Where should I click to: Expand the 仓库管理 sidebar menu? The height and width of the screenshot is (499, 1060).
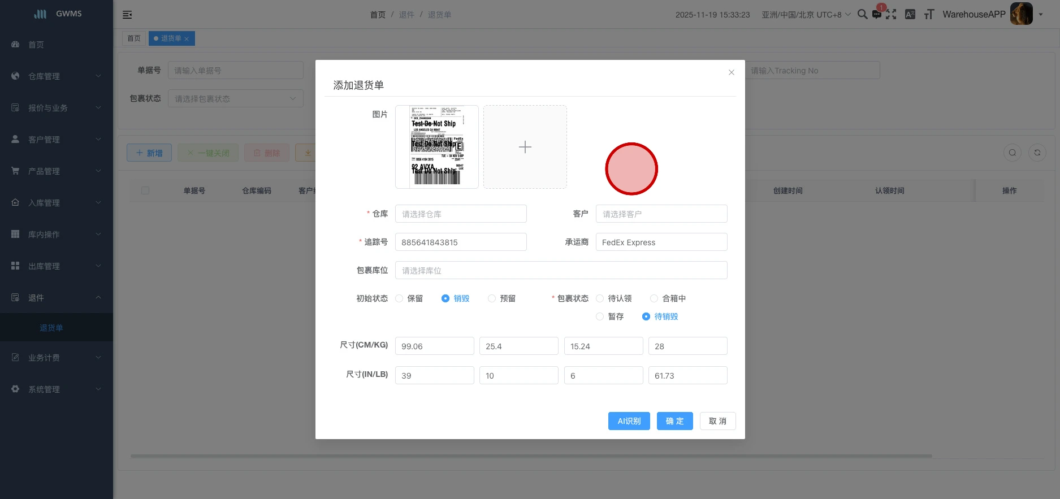[57, 76]
